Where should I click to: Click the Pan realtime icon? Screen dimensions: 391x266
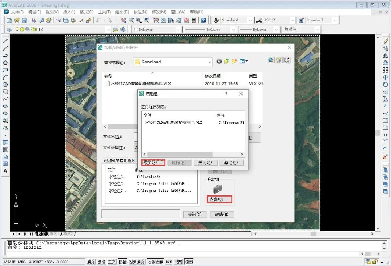[x=123, y=20]
